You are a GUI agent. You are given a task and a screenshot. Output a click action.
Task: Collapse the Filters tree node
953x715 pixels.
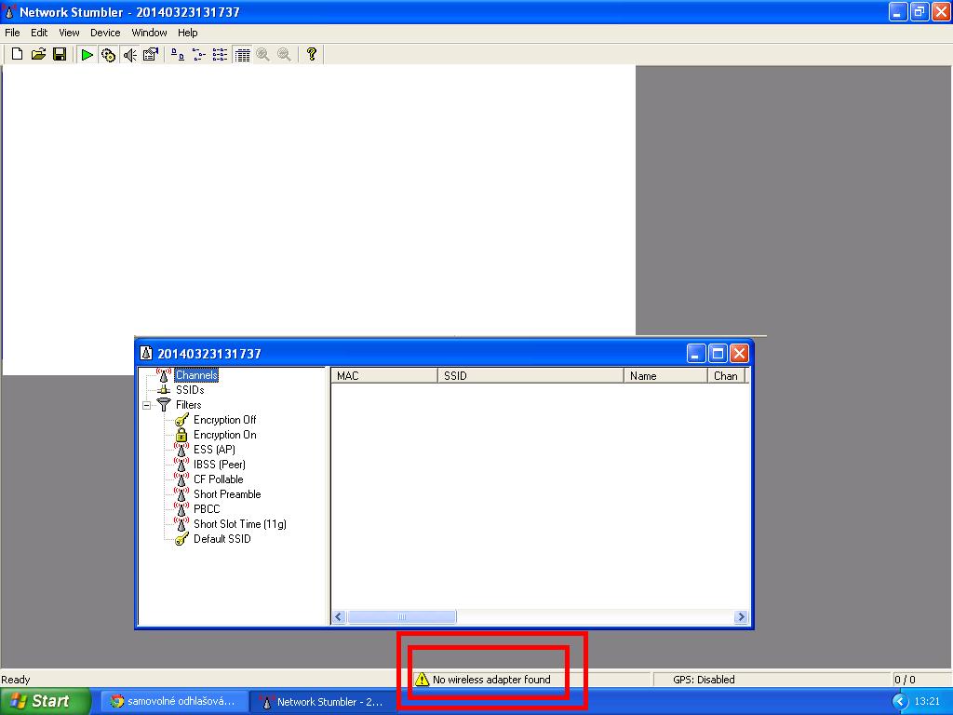pyautogui.click(x=146, y=405)
